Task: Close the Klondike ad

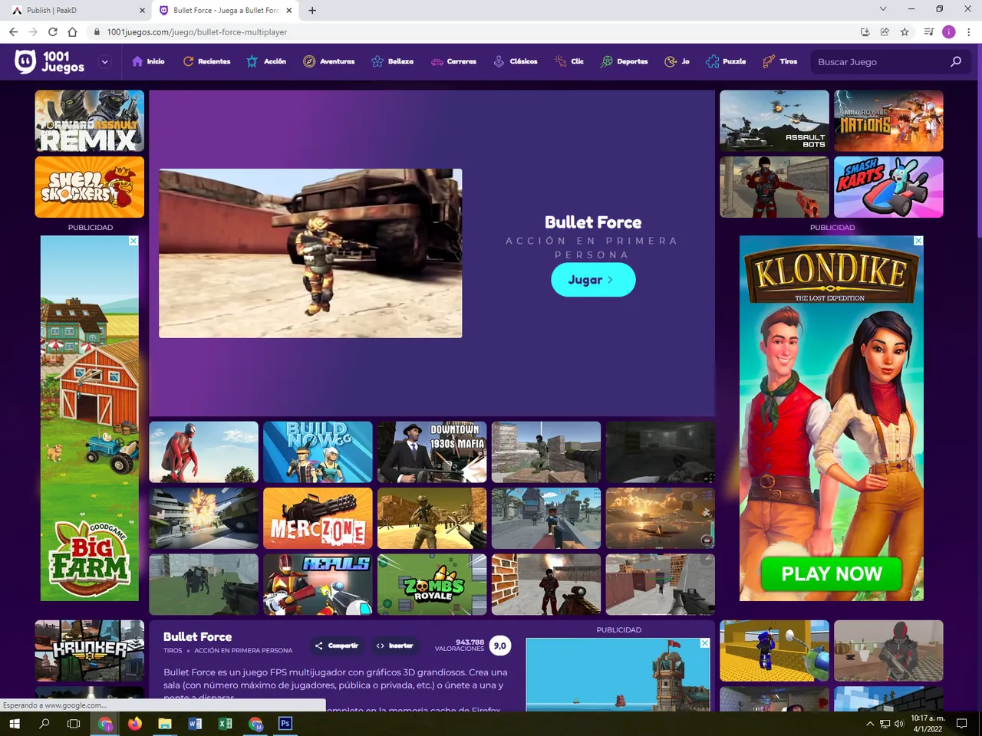Action: pos(918,241)
